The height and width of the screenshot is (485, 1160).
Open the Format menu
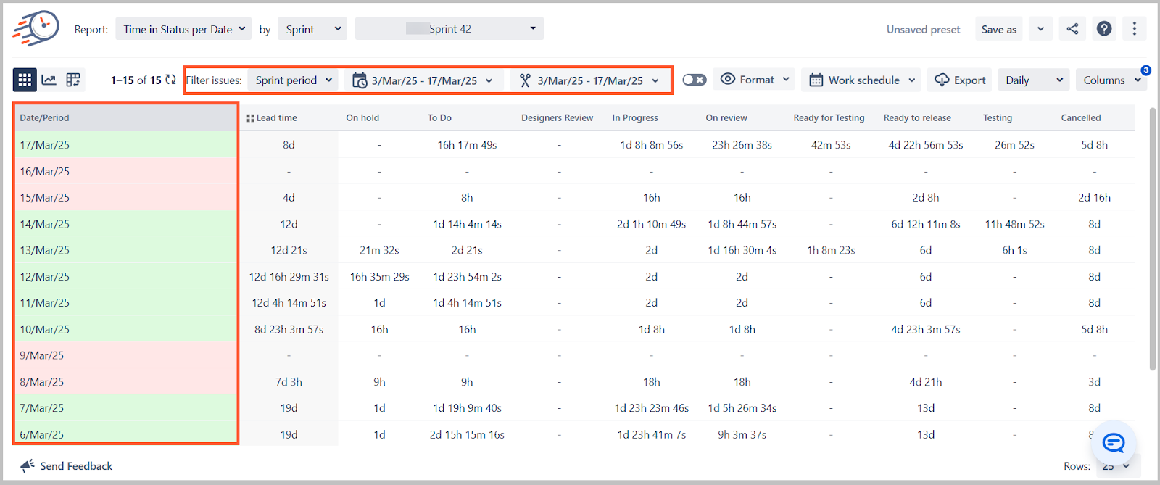coord(755,80)
